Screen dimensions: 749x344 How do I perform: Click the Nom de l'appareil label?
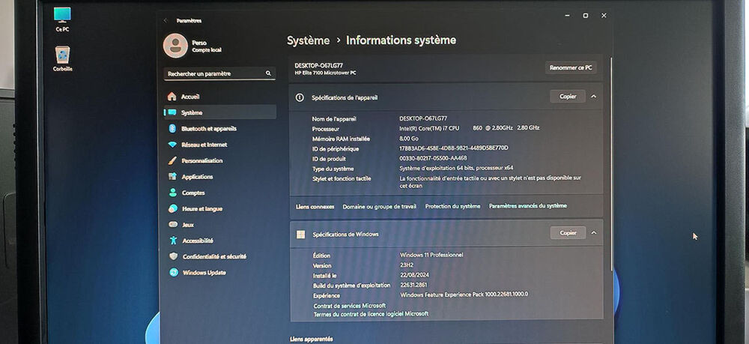pyautogui.click(x=334, y=118)
